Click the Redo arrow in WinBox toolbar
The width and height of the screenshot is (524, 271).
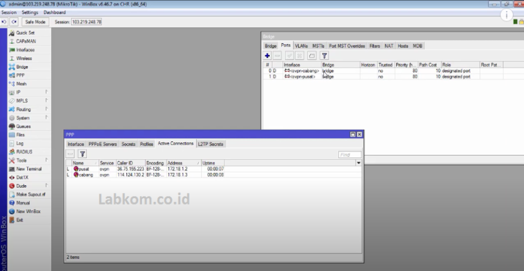(14, 22)
